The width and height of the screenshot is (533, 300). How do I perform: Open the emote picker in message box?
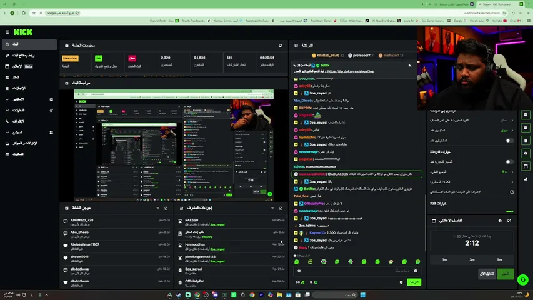click(416, 271)
